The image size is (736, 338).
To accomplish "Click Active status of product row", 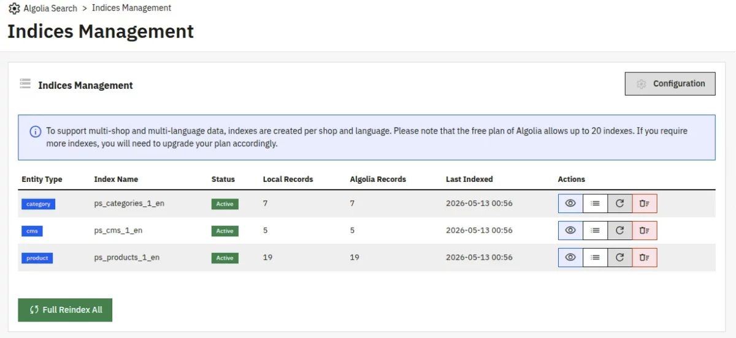I will click(224, 258).
